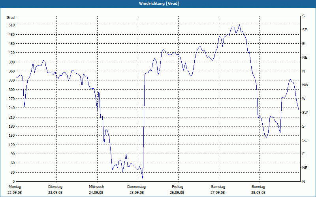Select the date 26.09.08

coord(177,193)
